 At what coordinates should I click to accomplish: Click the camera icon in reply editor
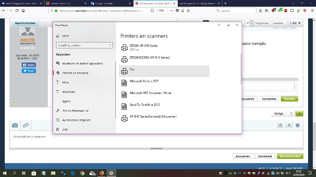pos(15,125)
